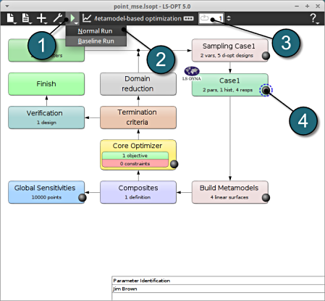Open the Viewer chart icon

87,18
